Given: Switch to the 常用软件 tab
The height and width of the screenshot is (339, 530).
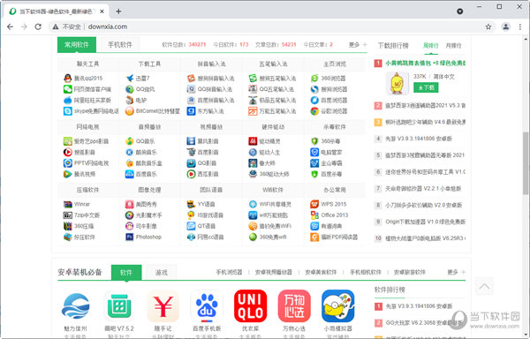Looking at the screenshot, I should pyautogui.click(x=77, y=44).
